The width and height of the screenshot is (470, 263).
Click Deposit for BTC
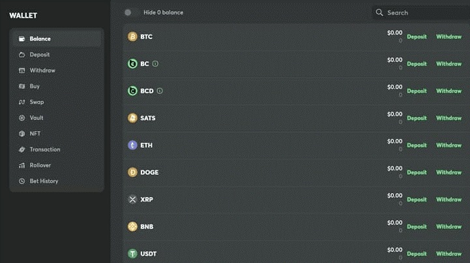(x=417, y=37)
